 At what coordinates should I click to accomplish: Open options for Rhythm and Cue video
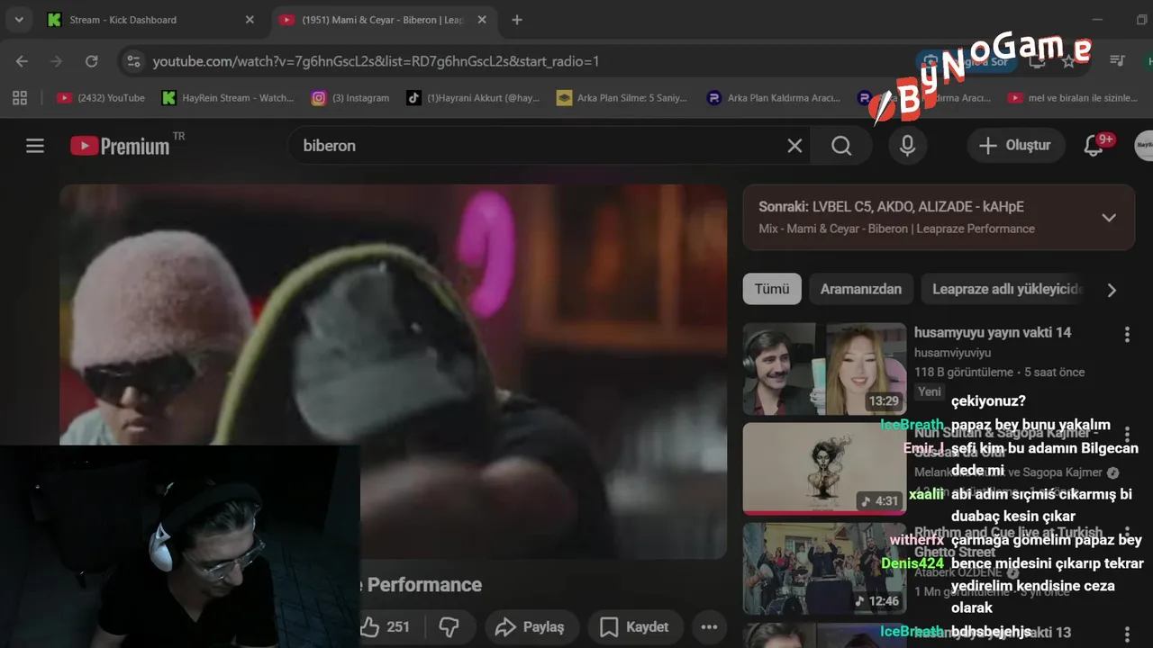[x=1127, y=535]
